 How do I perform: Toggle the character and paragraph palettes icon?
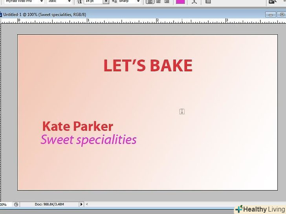pos(208,2)
